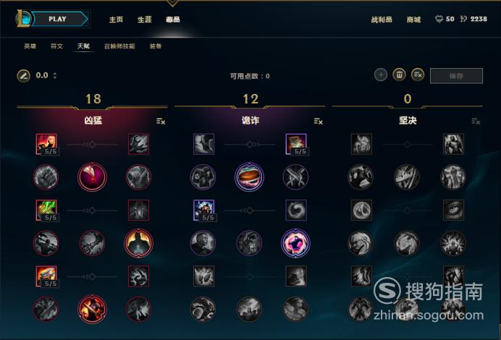Go to the 主页 menu item
This screenshot has height=340, width=501.
[116, 20]
